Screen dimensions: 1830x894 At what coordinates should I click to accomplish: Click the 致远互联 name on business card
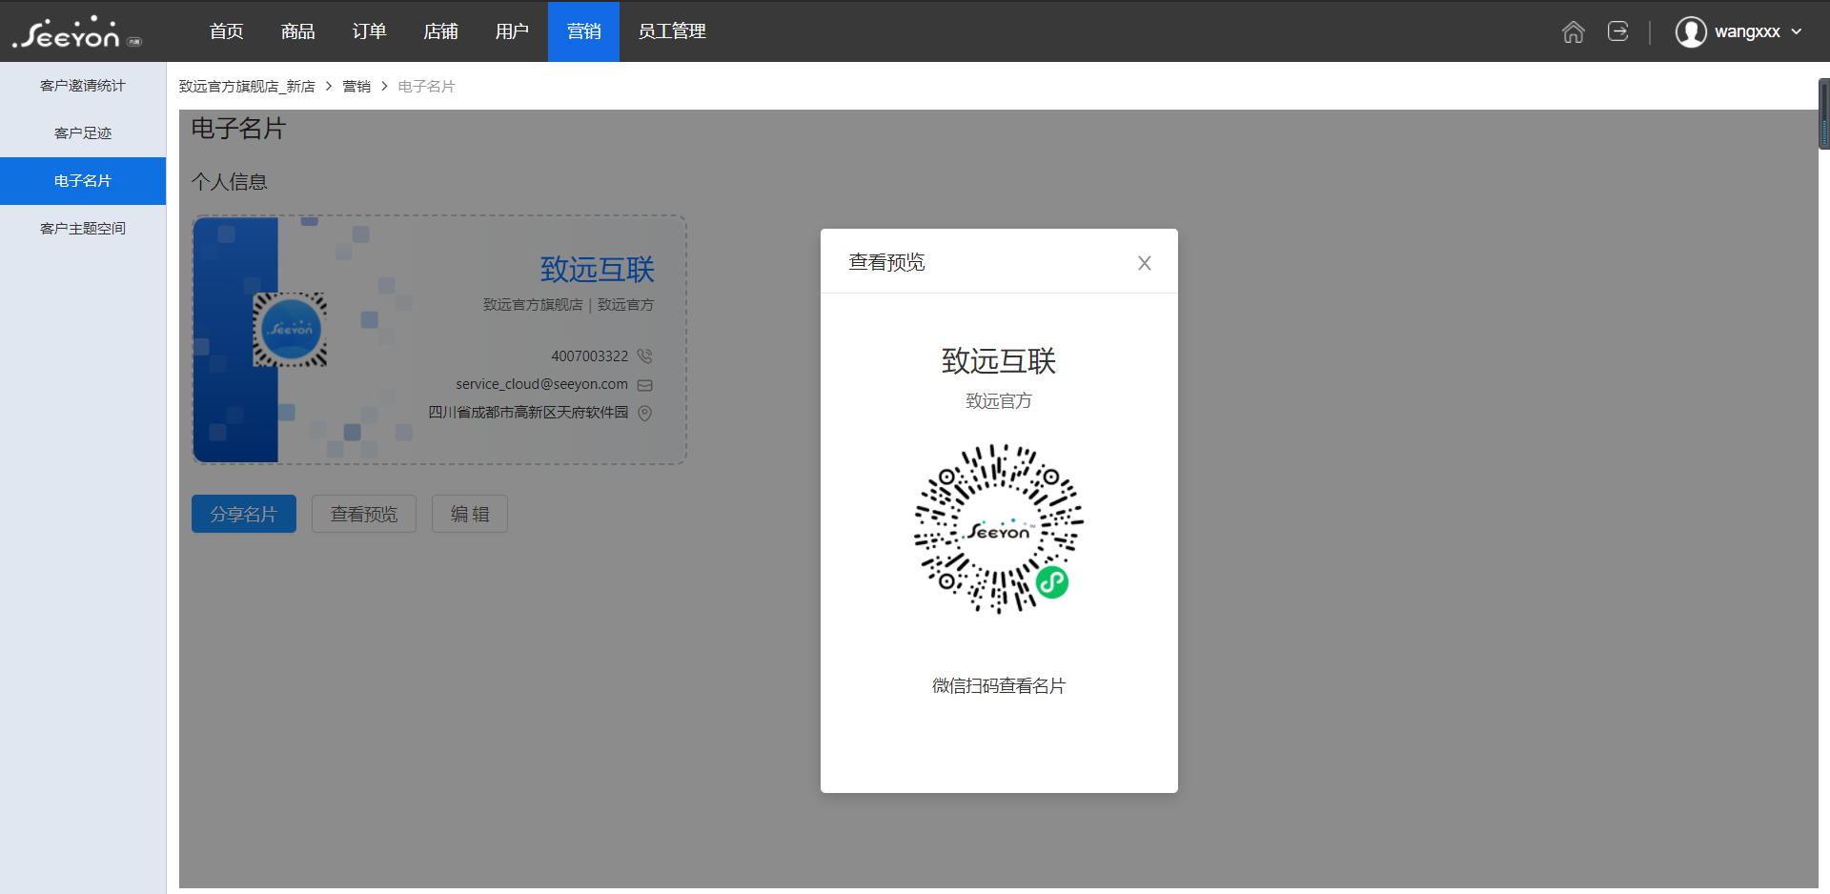pos(598,270)
